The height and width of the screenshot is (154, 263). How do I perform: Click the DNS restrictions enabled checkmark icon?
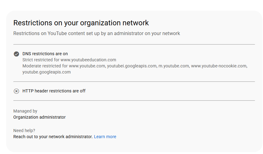(x=16, y=54)
